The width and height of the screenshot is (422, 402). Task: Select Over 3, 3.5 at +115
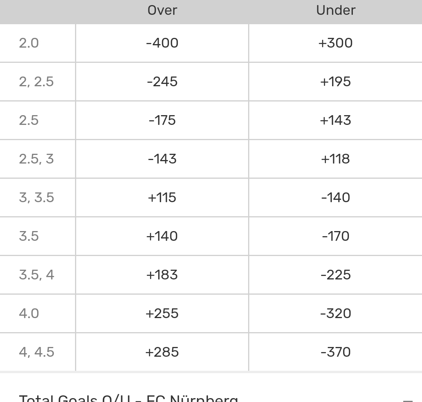click(x=162, y=197)
